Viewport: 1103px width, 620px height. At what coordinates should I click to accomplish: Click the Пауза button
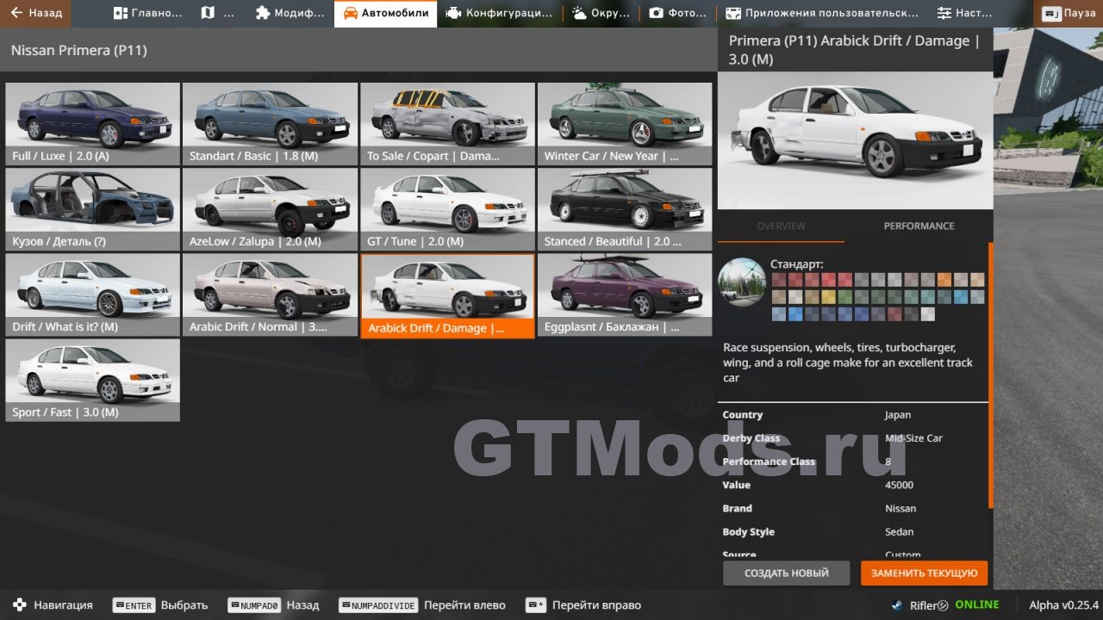click(1069, 13)
